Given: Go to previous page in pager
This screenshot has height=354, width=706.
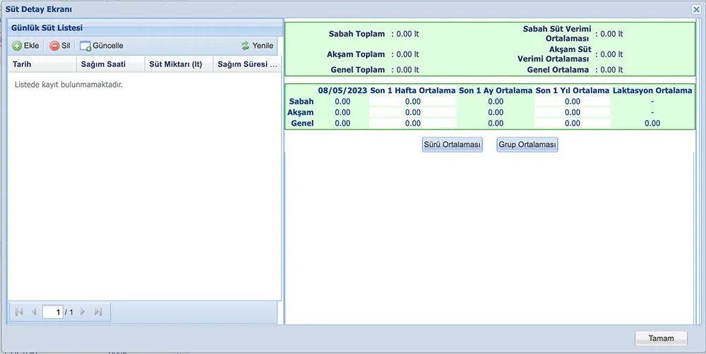Looking at the screenshot, I should 33,312.
